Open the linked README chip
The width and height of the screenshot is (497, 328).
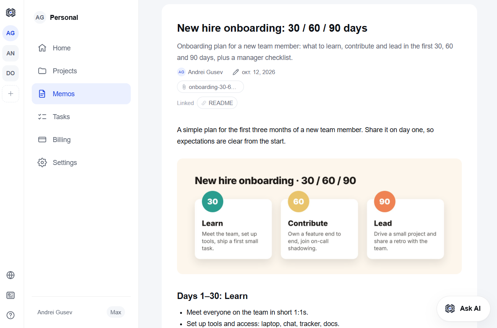[x=217, y=103]
